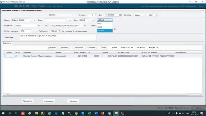
Task: Open the notification center in system tray
Action: pyautogui.click(x=202, y=113)
